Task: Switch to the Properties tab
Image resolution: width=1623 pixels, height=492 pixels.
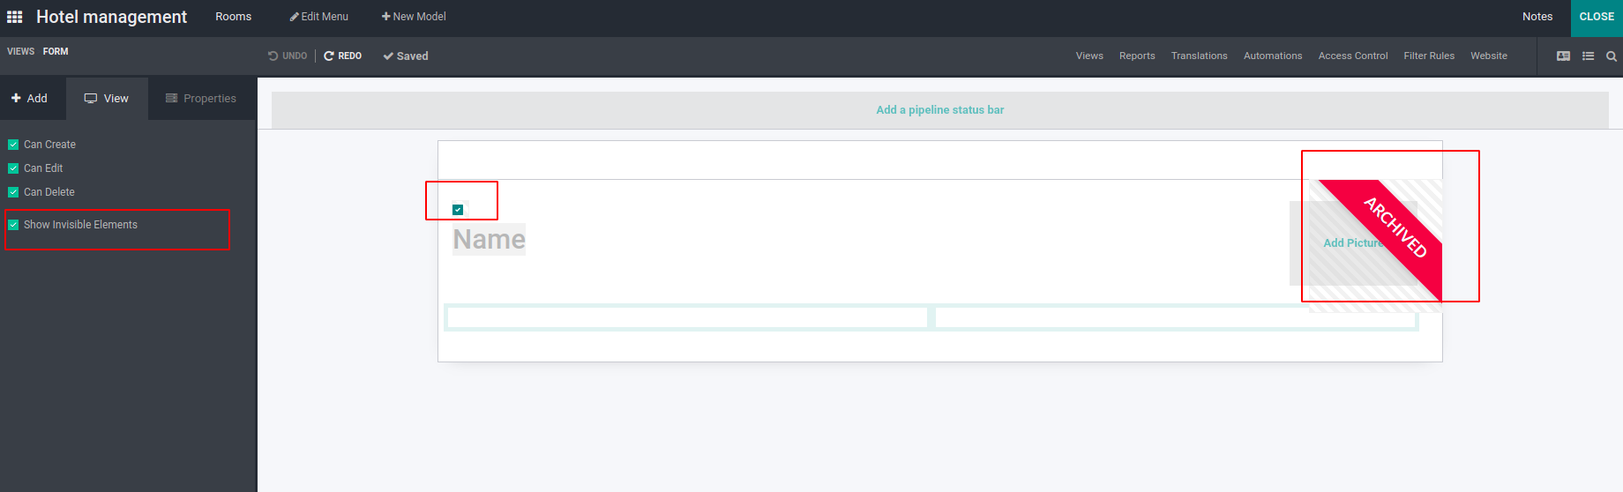Action: [202, 99]
